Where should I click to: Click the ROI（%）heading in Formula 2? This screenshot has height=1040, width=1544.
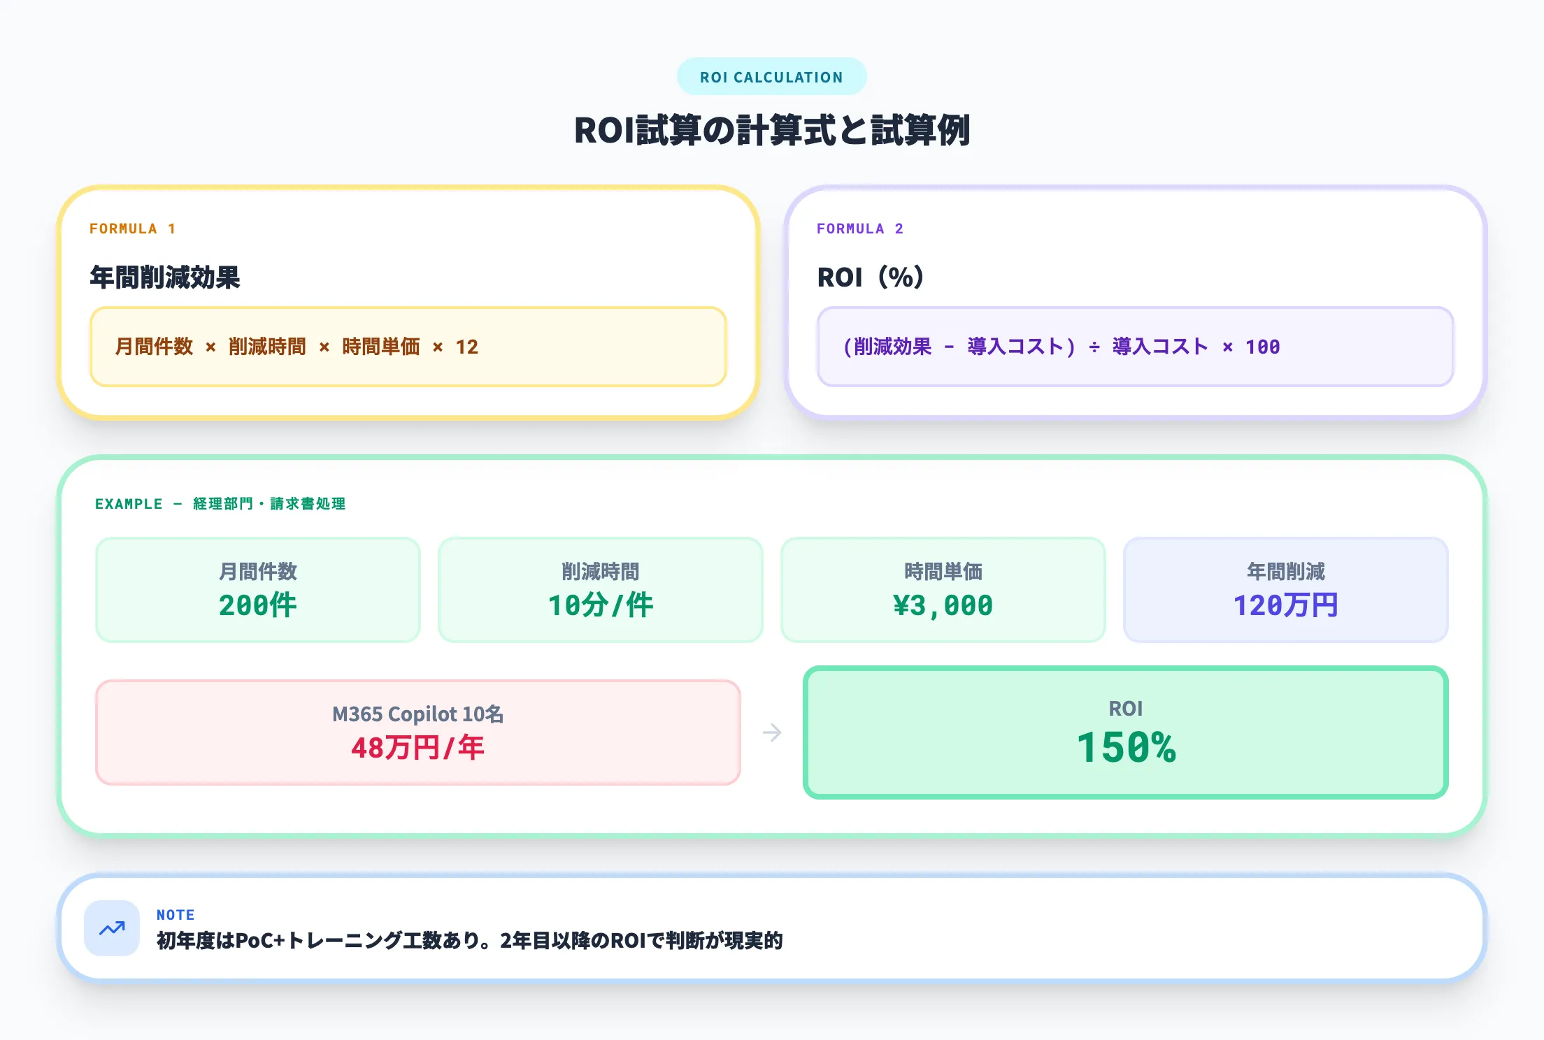point(871,276)
